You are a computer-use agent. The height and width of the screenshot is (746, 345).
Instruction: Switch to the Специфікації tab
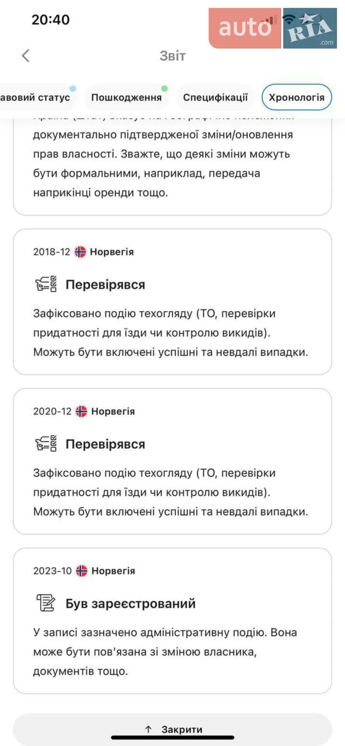pyautogui.click(x=215, y=97)
